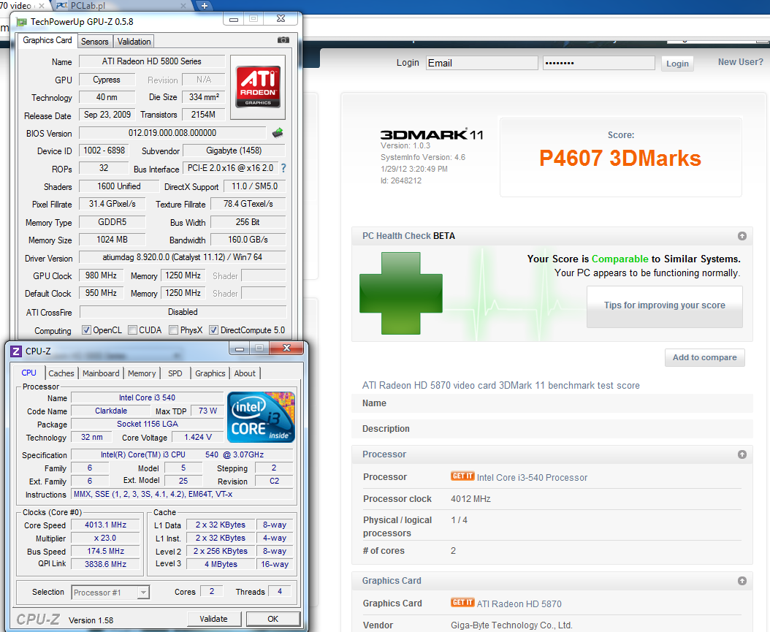Open the Processor #1 selection dropdown in CPU-Z
The image size is (770, 632).
143,593
